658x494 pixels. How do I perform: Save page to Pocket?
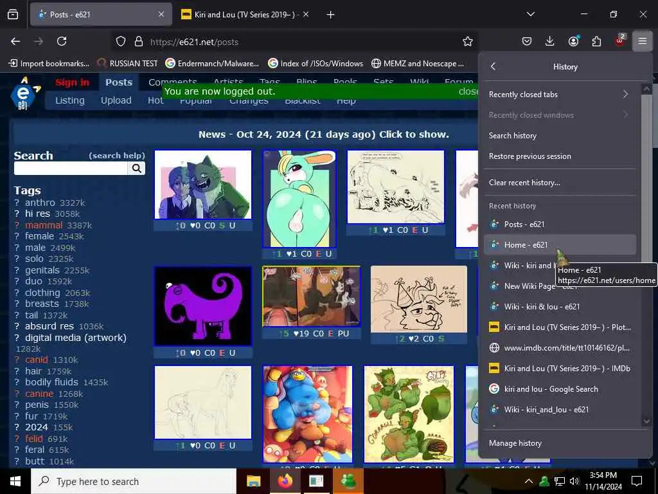527,41
